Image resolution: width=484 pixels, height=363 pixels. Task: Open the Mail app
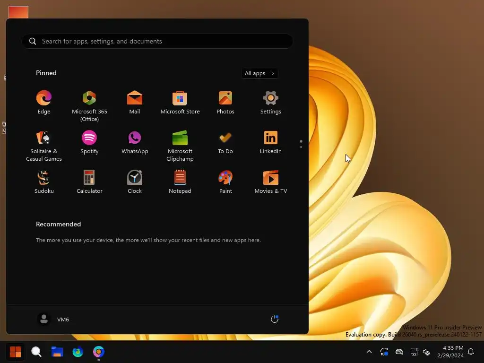(135, 103)
